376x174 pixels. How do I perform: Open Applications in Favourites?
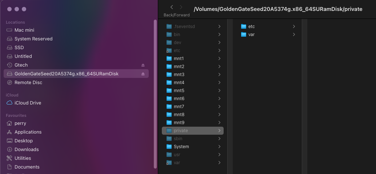pyautogui.click(x=76, y=132)
